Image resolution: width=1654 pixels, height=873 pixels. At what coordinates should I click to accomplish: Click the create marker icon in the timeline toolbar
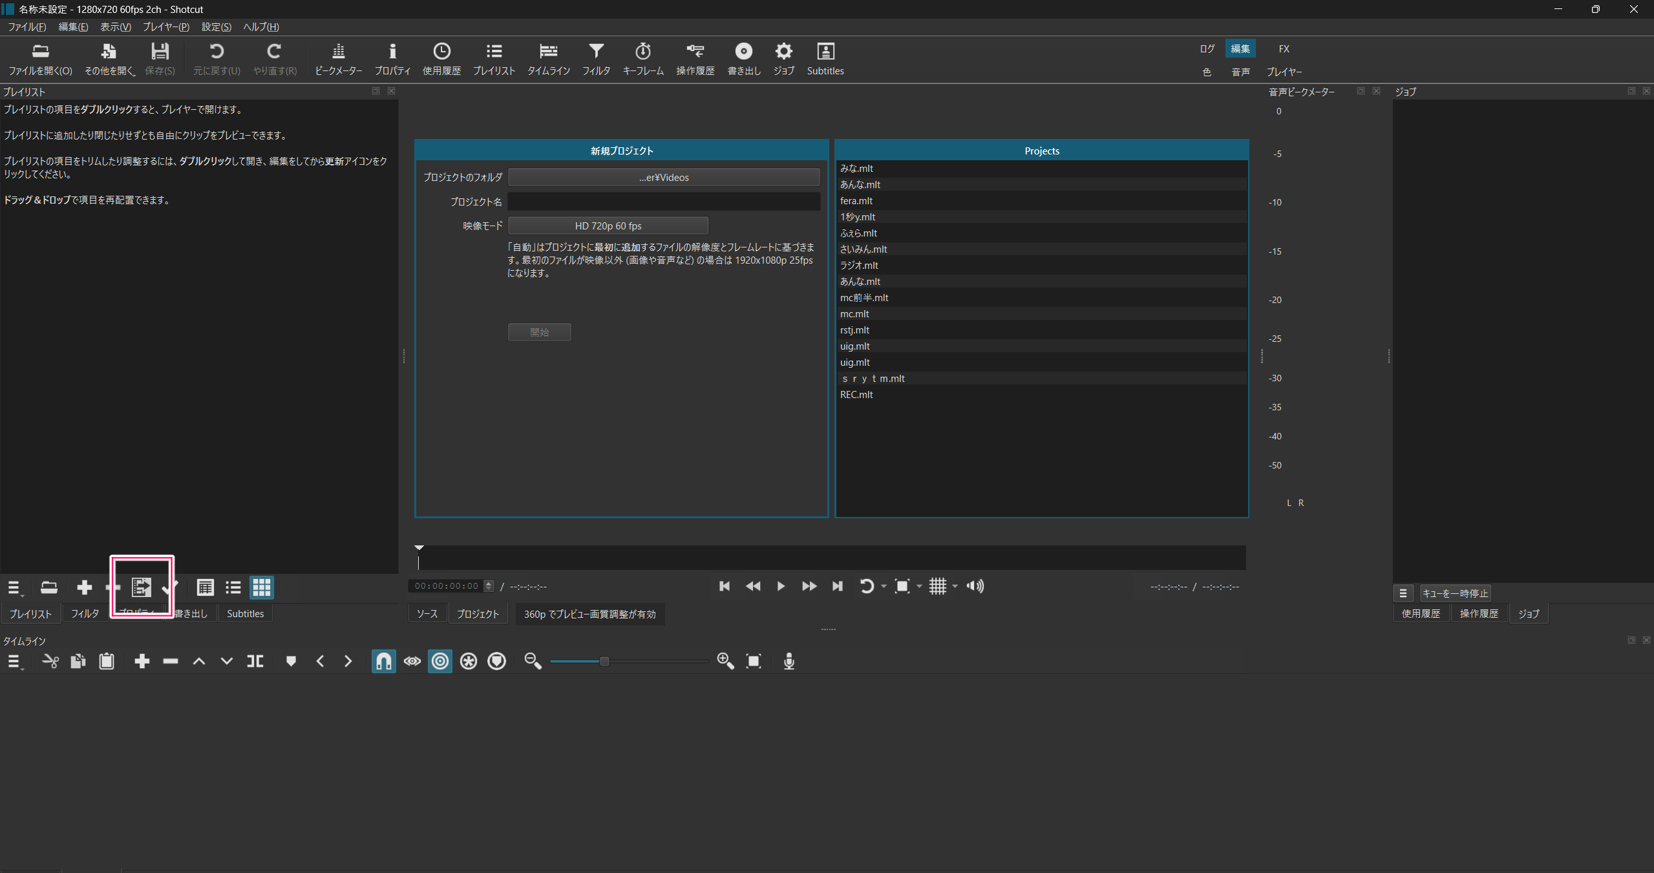[291, 661]
